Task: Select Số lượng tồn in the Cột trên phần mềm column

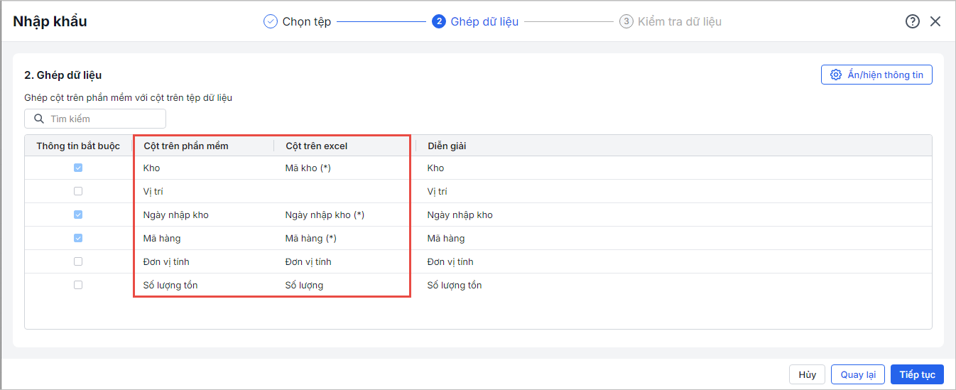Action: click(170, 285)
